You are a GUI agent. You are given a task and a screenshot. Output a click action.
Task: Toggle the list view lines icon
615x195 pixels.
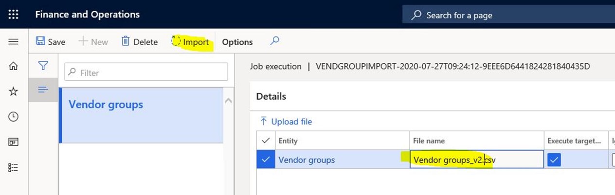[43, 90]
